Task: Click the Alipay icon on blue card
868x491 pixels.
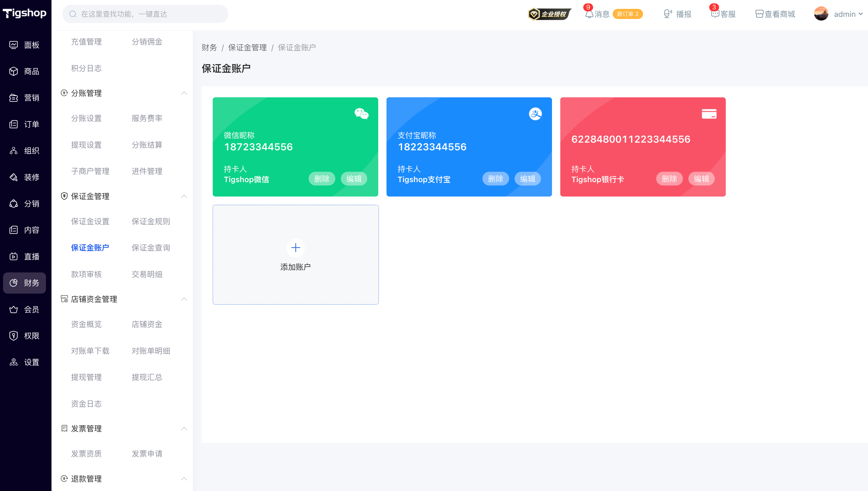Action: pos(535,114)
